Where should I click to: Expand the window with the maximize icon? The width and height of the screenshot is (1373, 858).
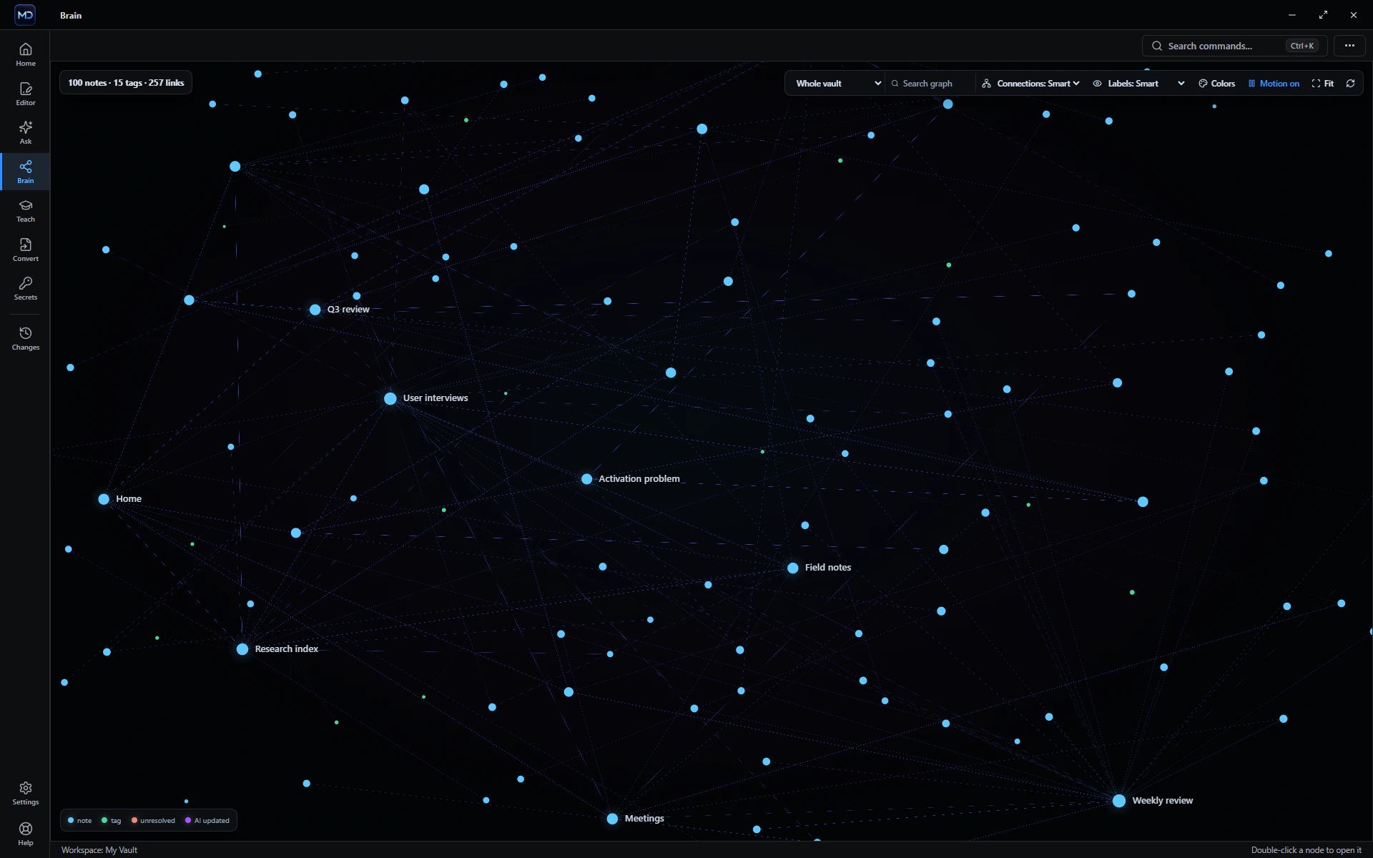point(1323,15)
